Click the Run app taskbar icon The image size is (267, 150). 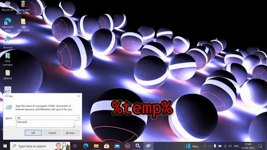pos(149,146)
